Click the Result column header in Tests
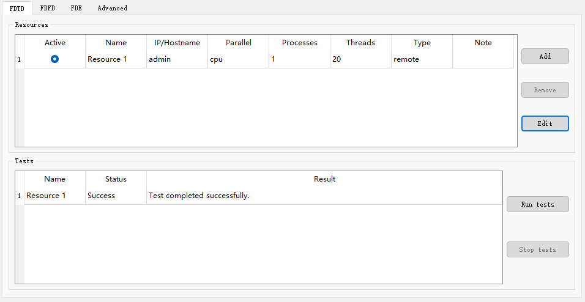 tap(324, 179)
